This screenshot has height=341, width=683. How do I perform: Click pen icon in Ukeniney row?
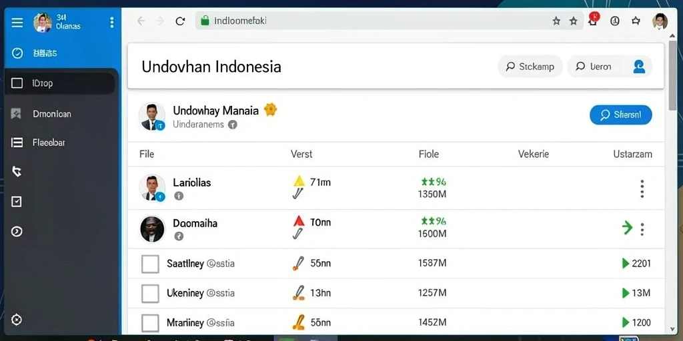pyautogui.click(x=298, y=293)
